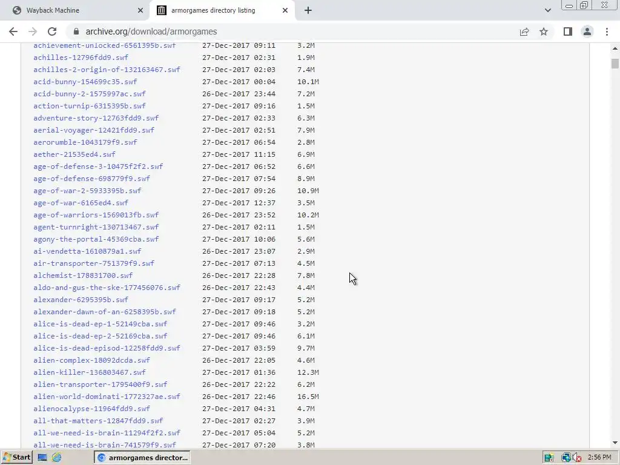Open ai-vendetta-1610879a1.swf
This screenshot has height=465, width=620.
(x=87, y=251)
